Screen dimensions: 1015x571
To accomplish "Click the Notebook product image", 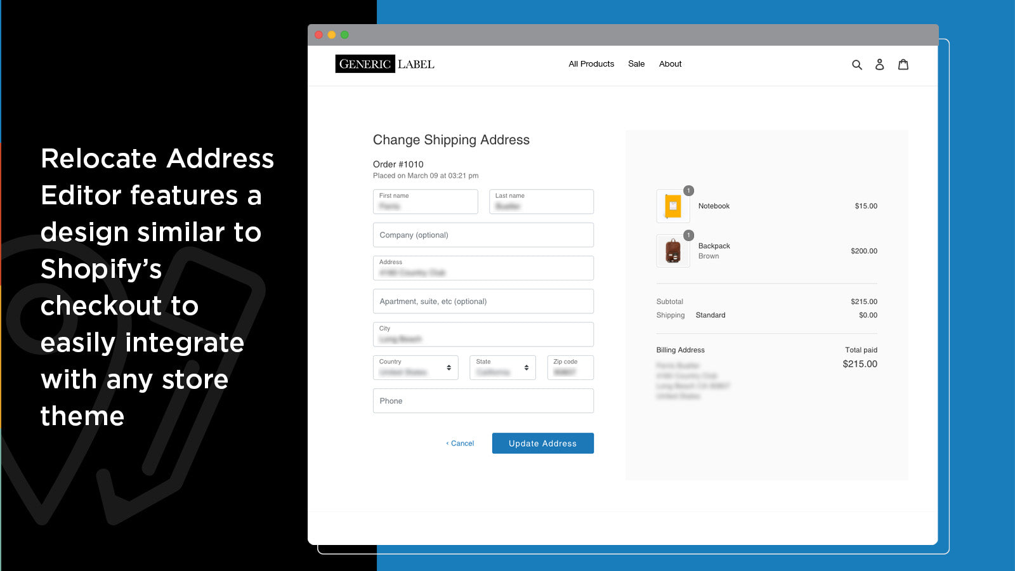I will click(x=672, y=206).
